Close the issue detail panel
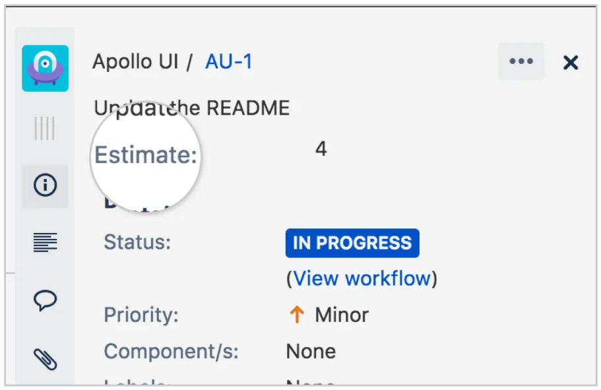This screenshot has height=390, width=601. (x=571, y=63)
